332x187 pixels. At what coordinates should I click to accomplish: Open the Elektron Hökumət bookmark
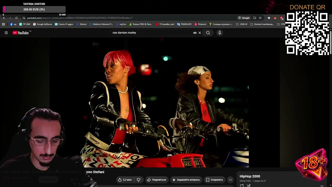(x=101, y=24)
